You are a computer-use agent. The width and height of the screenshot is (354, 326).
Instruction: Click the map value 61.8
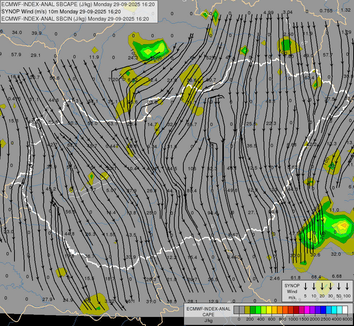(x=295, y=277)
